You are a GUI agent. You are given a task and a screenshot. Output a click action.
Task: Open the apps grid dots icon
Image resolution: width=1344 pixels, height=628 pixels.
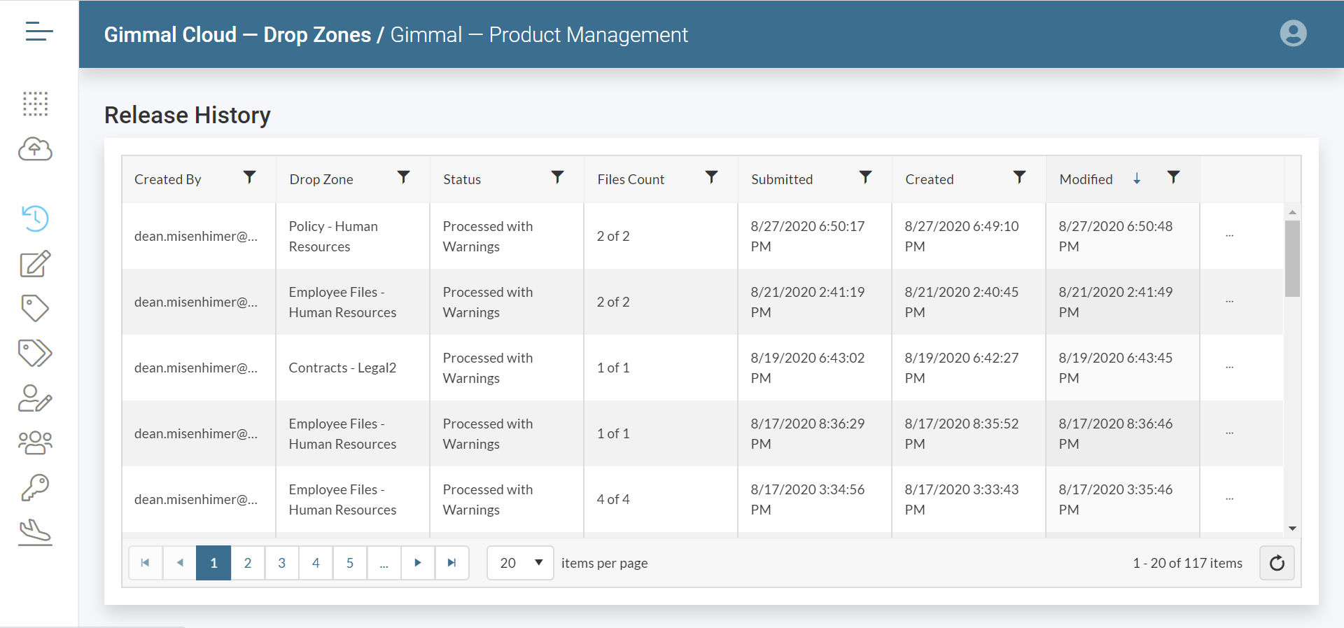pyautogui.click(x=35, y=104)
